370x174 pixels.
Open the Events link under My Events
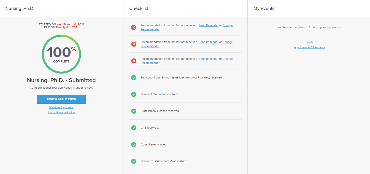309,42
